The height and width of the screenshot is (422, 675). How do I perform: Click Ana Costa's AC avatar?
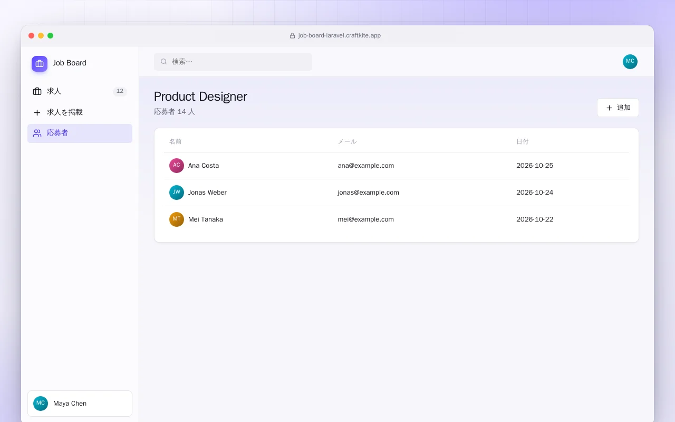[177, 166]
